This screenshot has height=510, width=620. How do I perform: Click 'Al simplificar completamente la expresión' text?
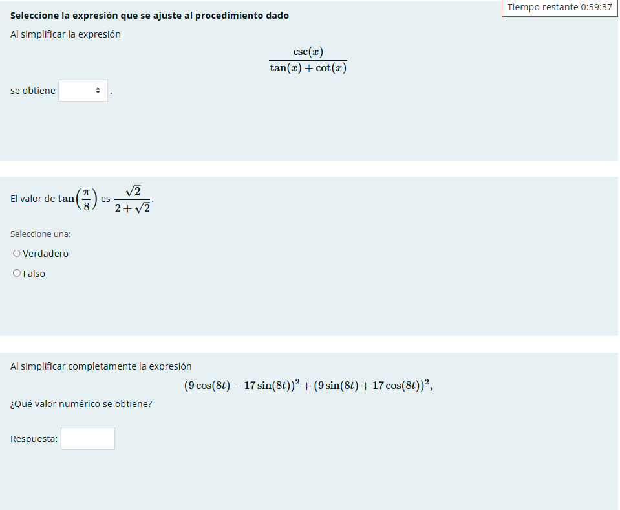coord(101,366)
